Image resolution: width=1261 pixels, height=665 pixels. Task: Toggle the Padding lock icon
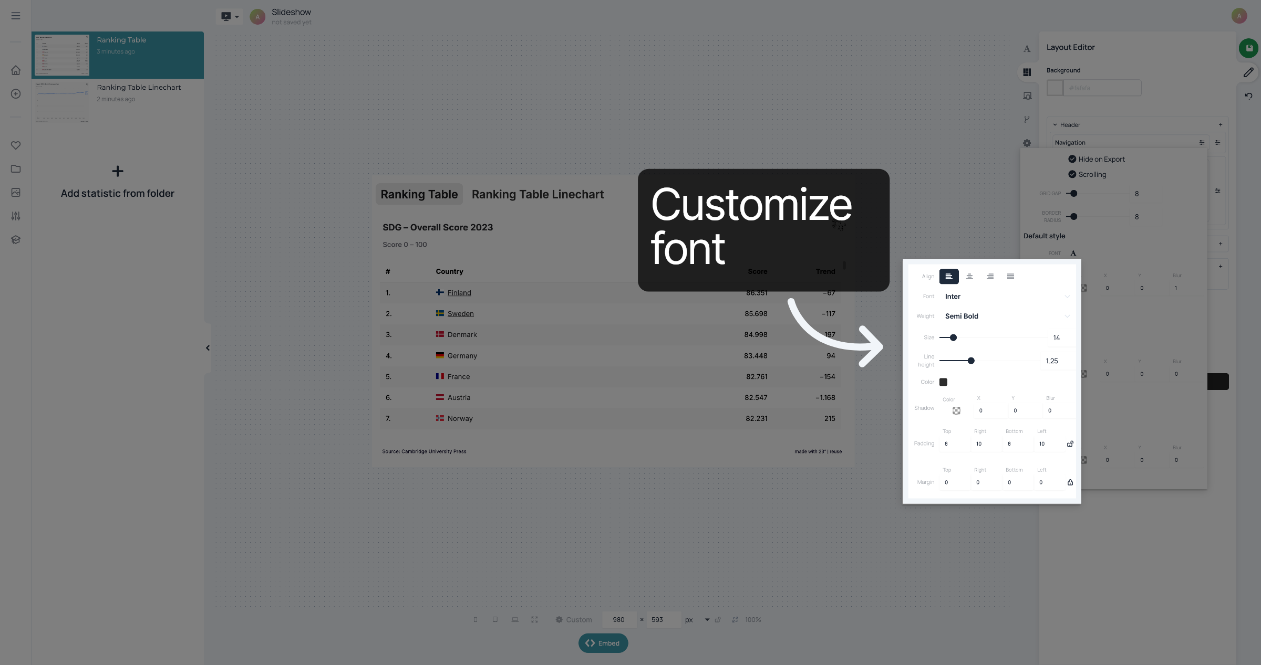1070,444
